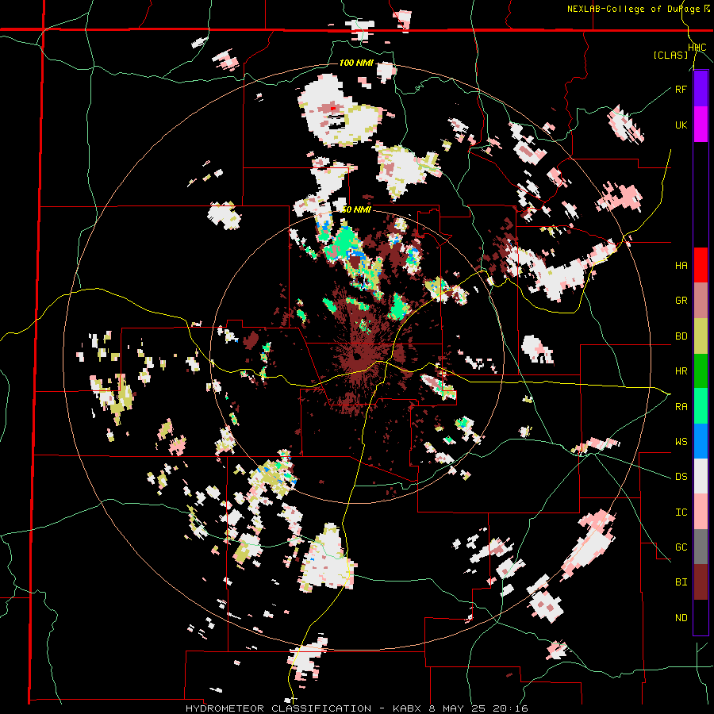The image size is (714, 714).
Task: Click the HA red legend color block
Action: 701,265
